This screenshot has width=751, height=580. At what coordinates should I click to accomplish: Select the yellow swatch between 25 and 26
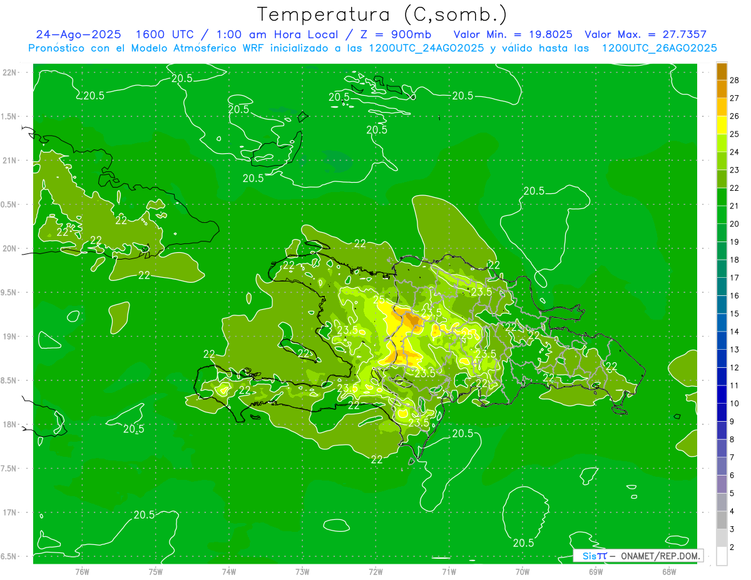pyautogui.click(x=722, y=125)
